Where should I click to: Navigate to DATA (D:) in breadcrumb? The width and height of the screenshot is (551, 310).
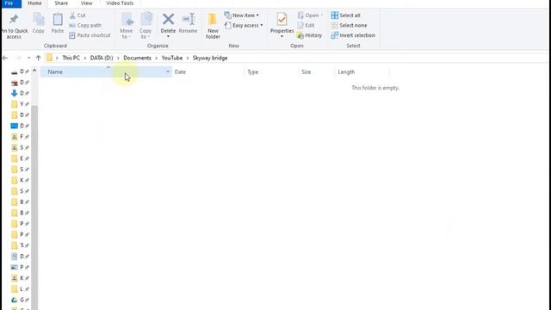(x=102, y=58)
